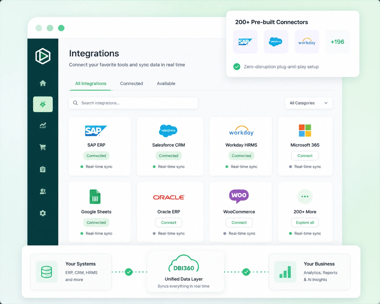Click the search magnifier icon
Viewport: 380px width, 304px height.
click(75, 103)
